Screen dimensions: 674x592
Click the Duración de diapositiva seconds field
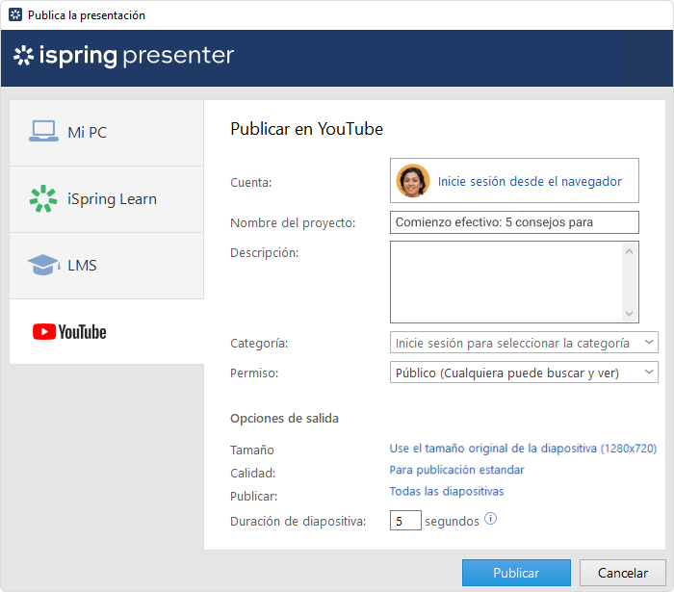pyautogui.click(x=405, y=521)
